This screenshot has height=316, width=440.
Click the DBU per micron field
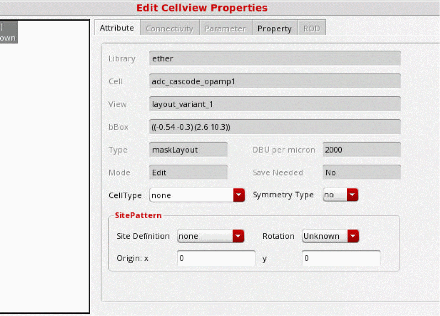click(361, 150)
